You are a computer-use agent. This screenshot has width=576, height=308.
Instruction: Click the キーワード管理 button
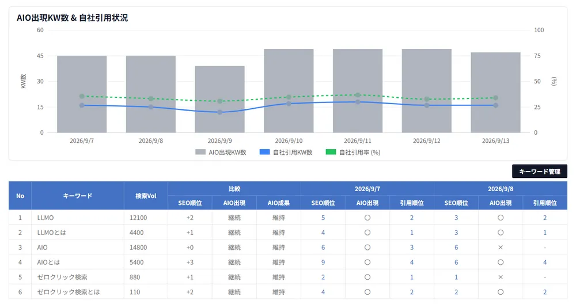point(539,172)
